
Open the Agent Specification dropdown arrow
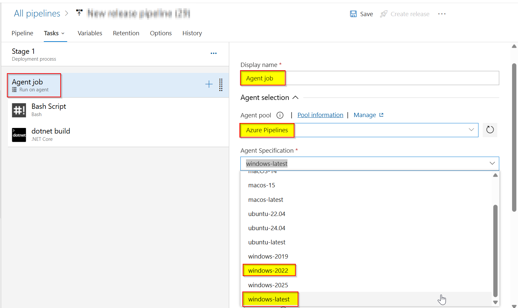tap(492, 164)
